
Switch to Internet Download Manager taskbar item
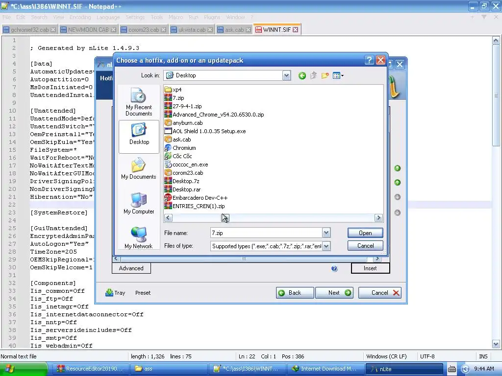[x=326, y=369]
